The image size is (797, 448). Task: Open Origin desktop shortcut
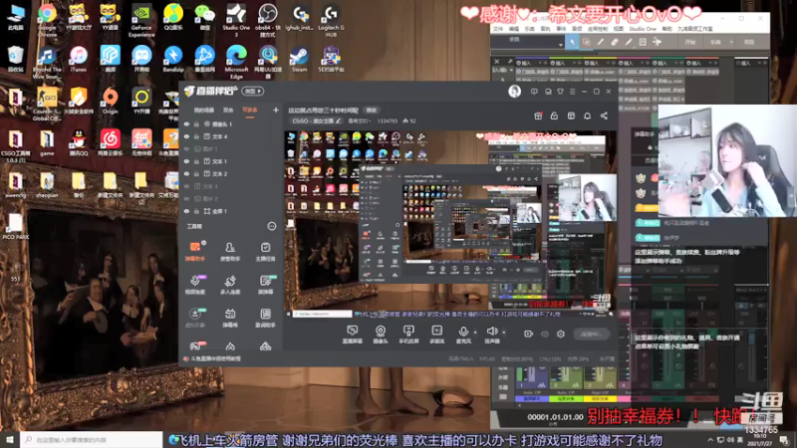pyautogui.click(x=110, y=101)
